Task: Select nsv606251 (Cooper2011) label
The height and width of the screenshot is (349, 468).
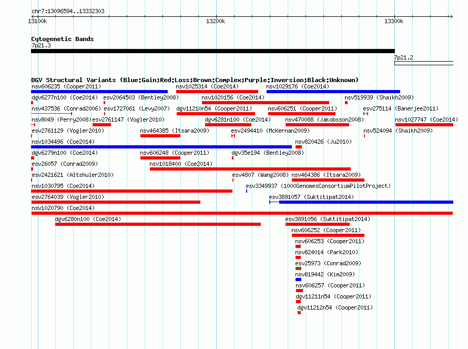Action: point(302,108)
